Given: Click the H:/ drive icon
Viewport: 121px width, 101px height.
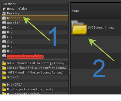Looking at the screenshot, I should [x=4, y=51].
